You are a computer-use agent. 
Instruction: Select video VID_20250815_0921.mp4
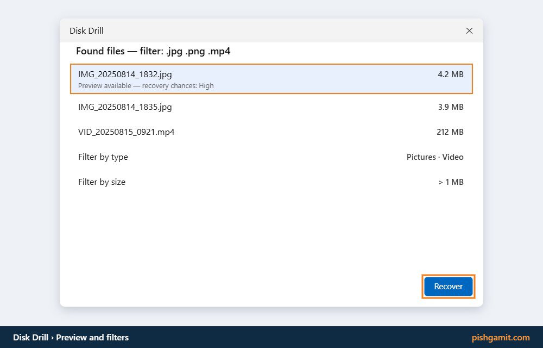pyautogui.click(x=271, y=132)
